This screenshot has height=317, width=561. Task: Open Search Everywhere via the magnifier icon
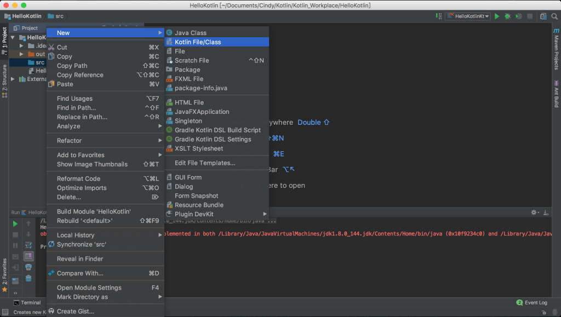tap(554, 16)
